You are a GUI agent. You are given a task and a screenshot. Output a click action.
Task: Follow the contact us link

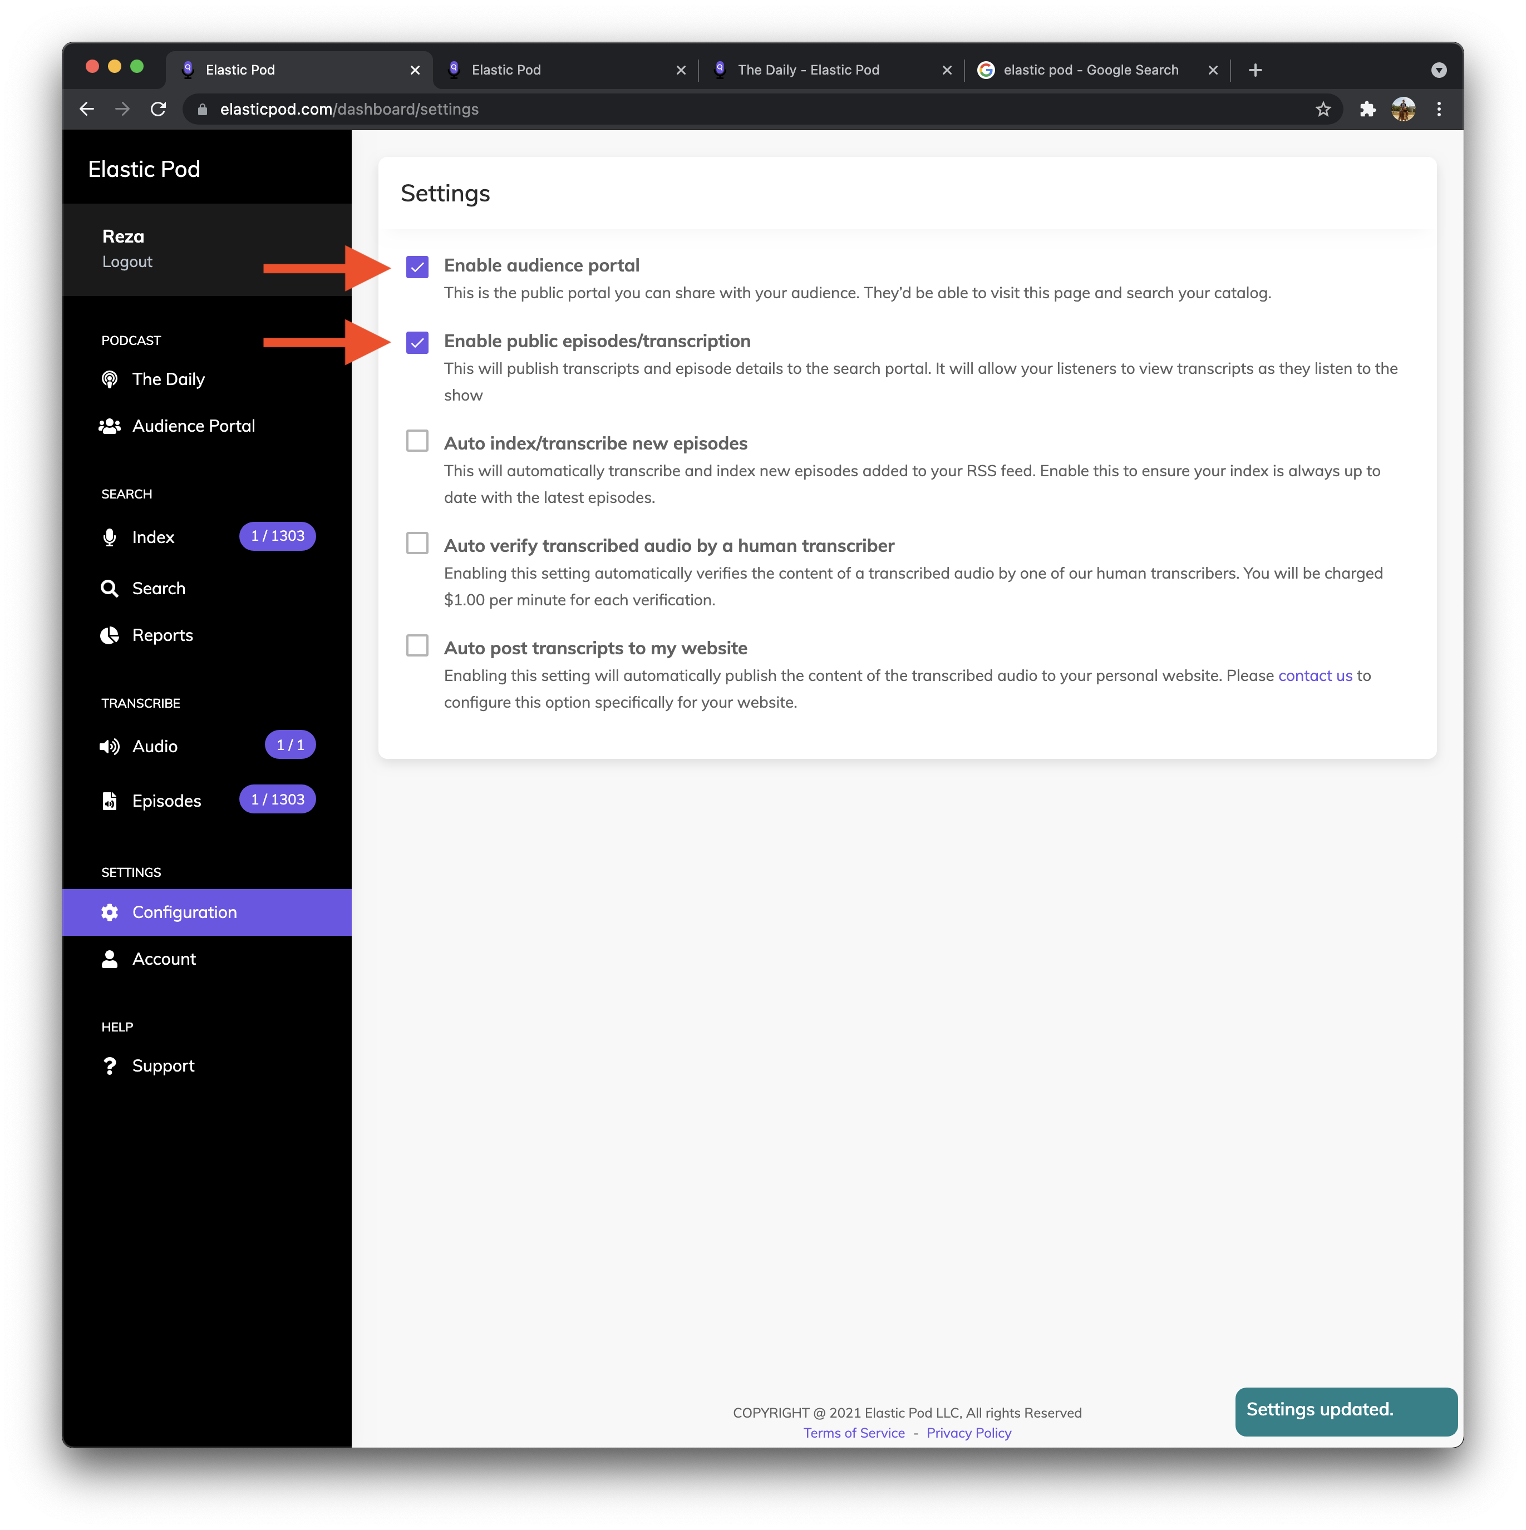tap(1315, 675)
